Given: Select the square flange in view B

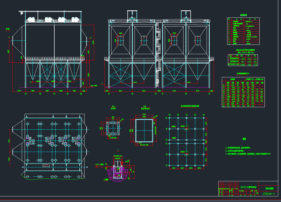Looking at the screenshot, I should point(112,128).
